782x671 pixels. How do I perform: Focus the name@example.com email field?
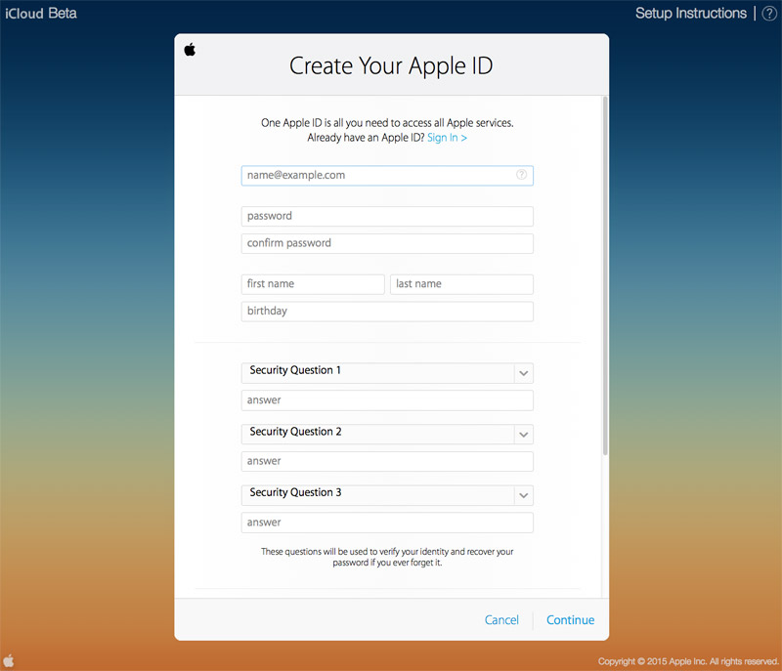(x=387, y=176)
